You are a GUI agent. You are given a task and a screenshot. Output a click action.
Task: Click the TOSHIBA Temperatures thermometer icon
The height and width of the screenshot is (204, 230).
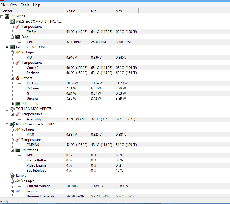18,114
